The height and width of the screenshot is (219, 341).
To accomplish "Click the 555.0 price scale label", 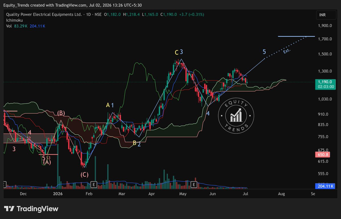I will click(x=323, y=174).
